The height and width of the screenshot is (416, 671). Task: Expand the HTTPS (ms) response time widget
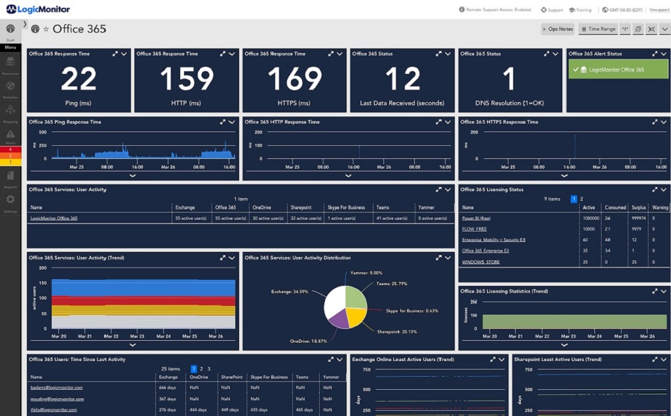[331, 54]
